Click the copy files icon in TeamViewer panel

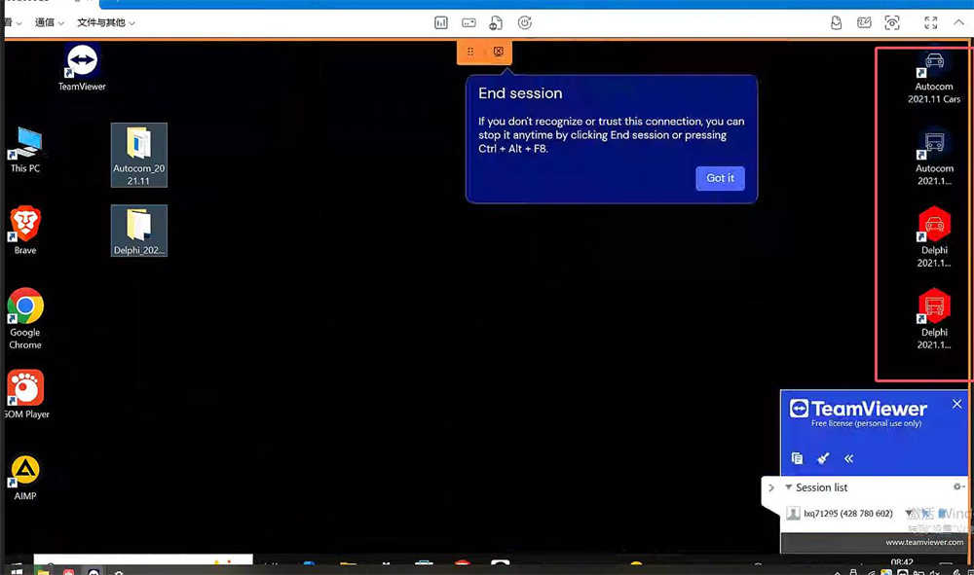click(797, 458)
